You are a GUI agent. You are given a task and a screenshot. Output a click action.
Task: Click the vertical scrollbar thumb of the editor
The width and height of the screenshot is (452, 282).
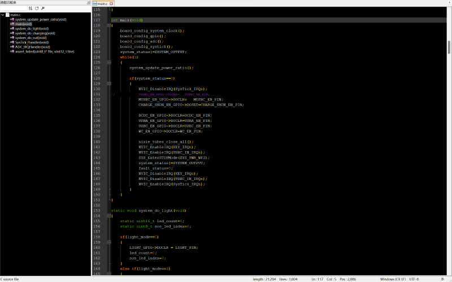(449, 47)
